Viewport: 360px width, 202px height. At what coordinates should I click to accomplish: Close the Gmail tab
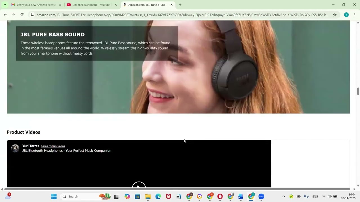pyautogui.click(x=60, y=5)
